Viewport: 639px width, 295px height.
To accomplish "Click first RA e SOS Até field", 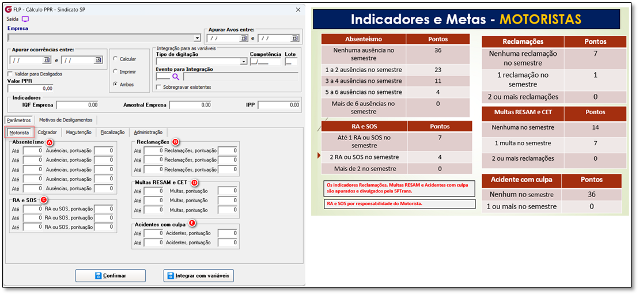I will 33,209.
